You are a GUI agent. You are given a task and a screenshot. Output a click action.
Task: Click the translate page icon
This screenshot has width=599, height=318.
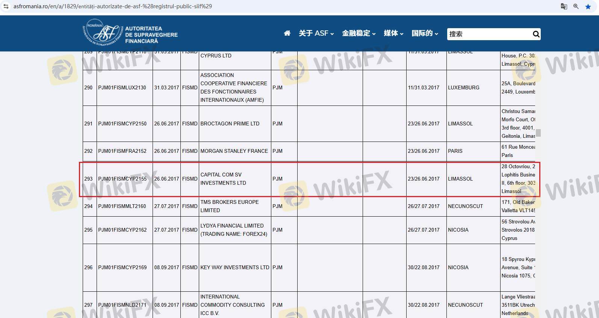(x=564, y=6)
